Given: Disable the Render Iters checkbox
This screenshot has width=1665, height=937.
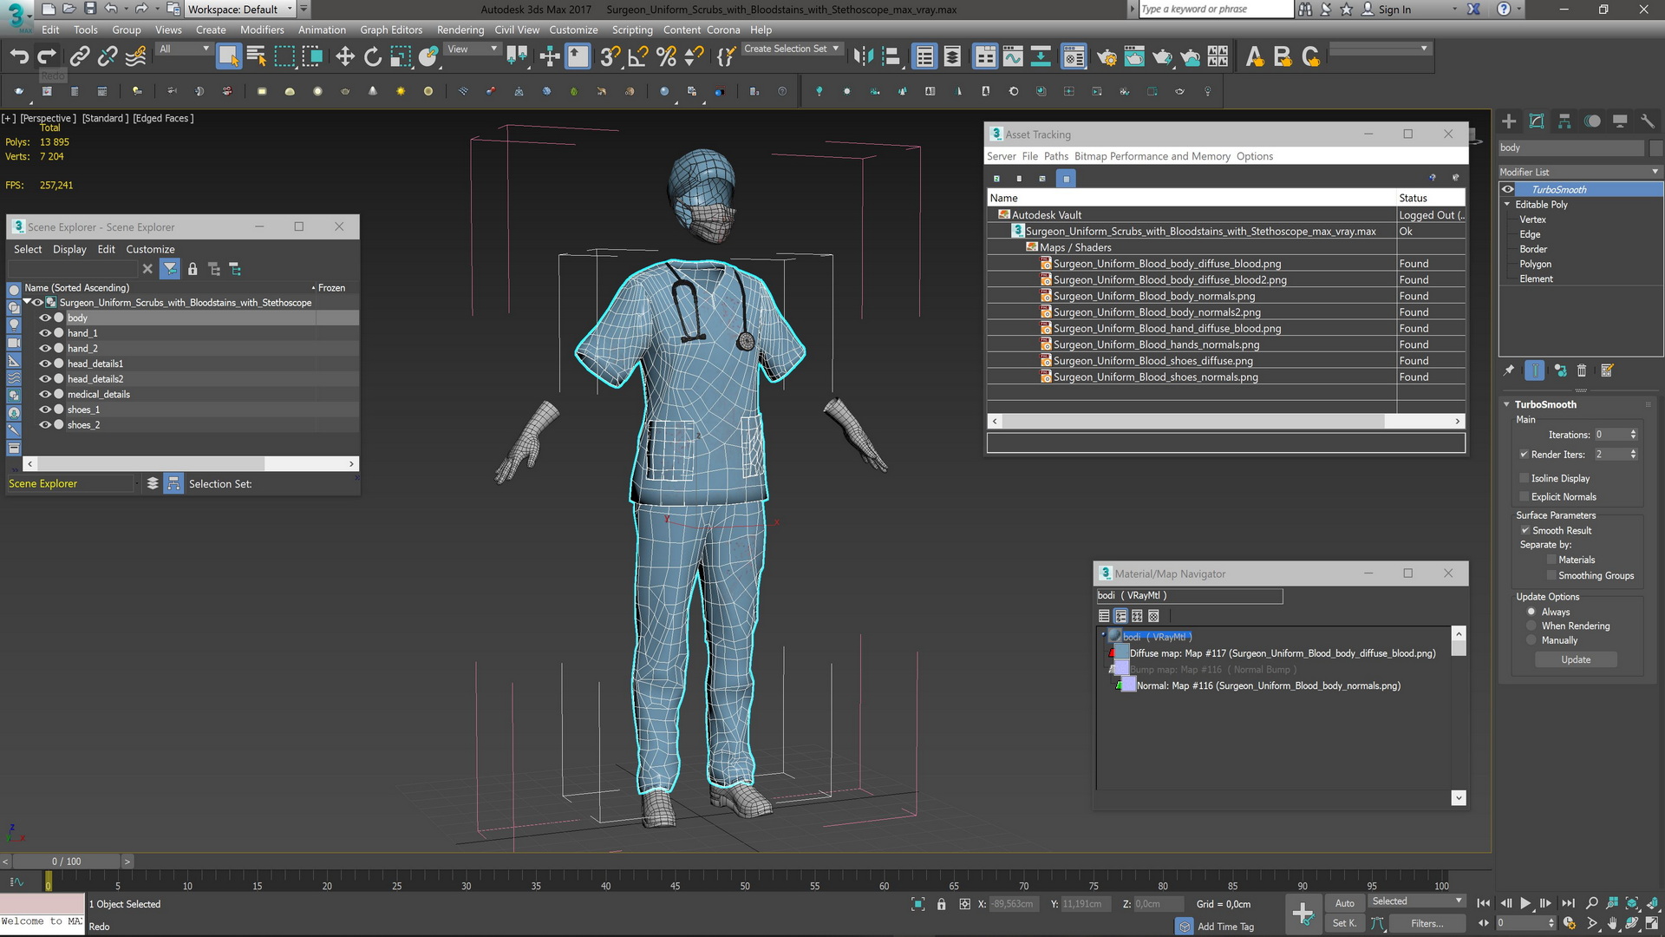Looking at the screenshot, I should tap(1524, 455).
